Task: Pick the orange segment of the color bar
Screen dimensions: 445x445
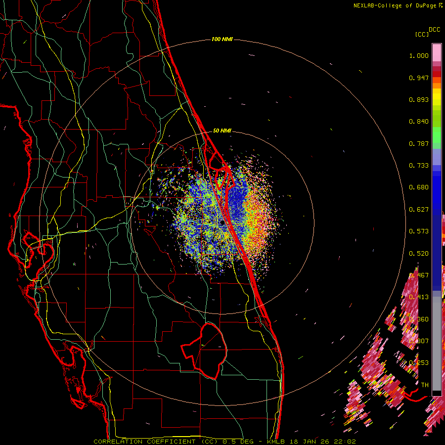Action: tap(437, 86)
